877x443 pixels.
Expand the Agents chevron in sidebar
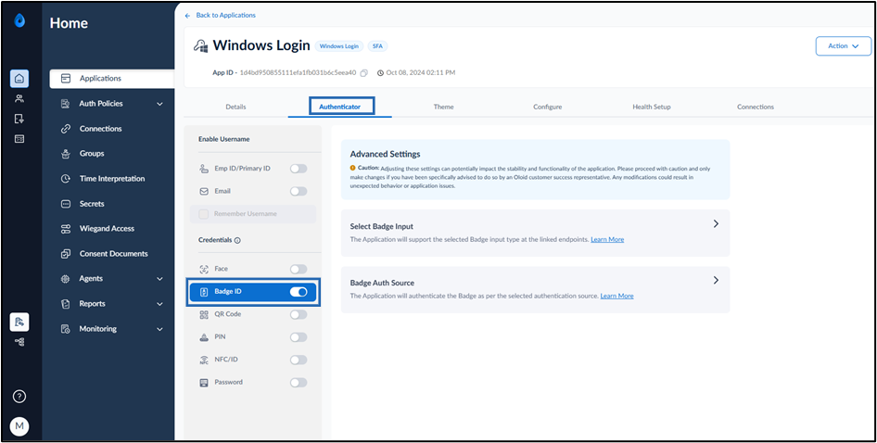point(160,279)
